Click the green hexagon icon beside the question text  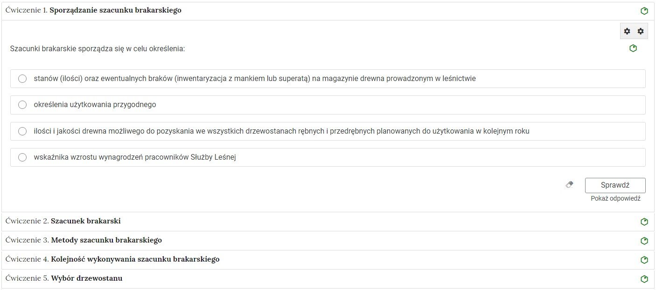pyautogui.click(x=633, y=48)
